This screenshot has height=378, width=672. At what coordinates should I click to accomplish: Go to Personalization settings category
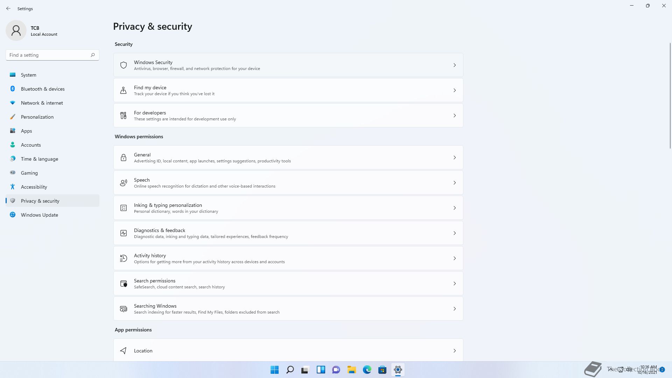pos(37,117)
